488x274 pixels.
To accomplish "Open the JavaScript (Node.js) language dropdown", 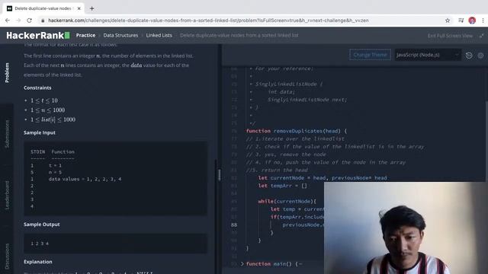I will (428, 55).
